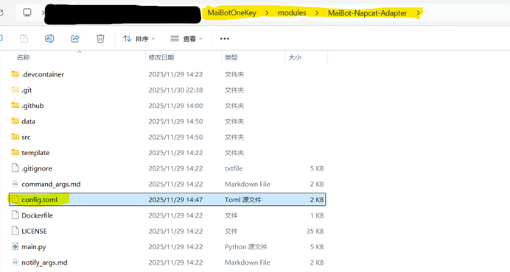
Task: Click the Rename toolbar icon
Action: click(x=49, y=39)
